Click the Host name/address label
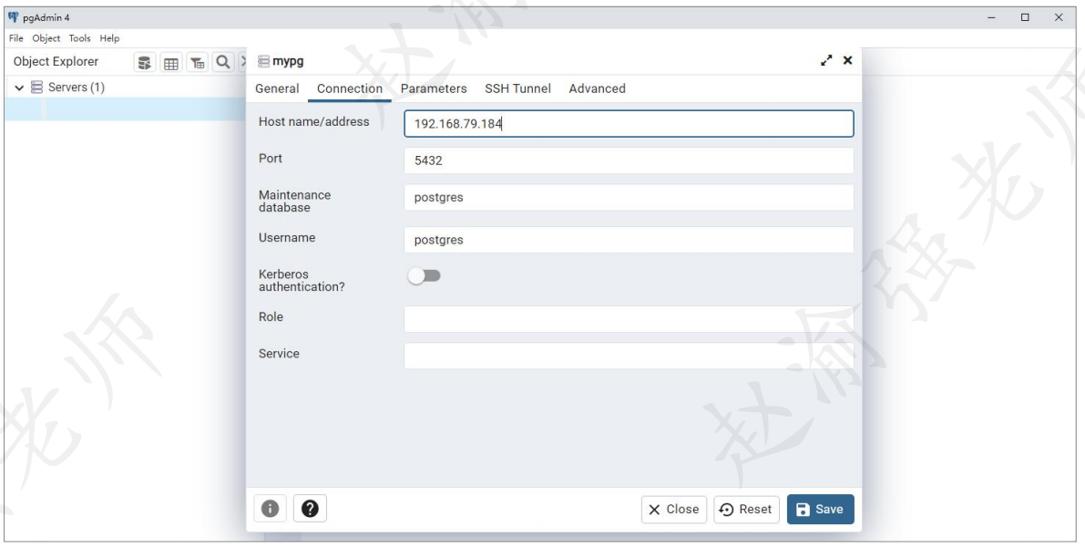 [x=314, y=122]
